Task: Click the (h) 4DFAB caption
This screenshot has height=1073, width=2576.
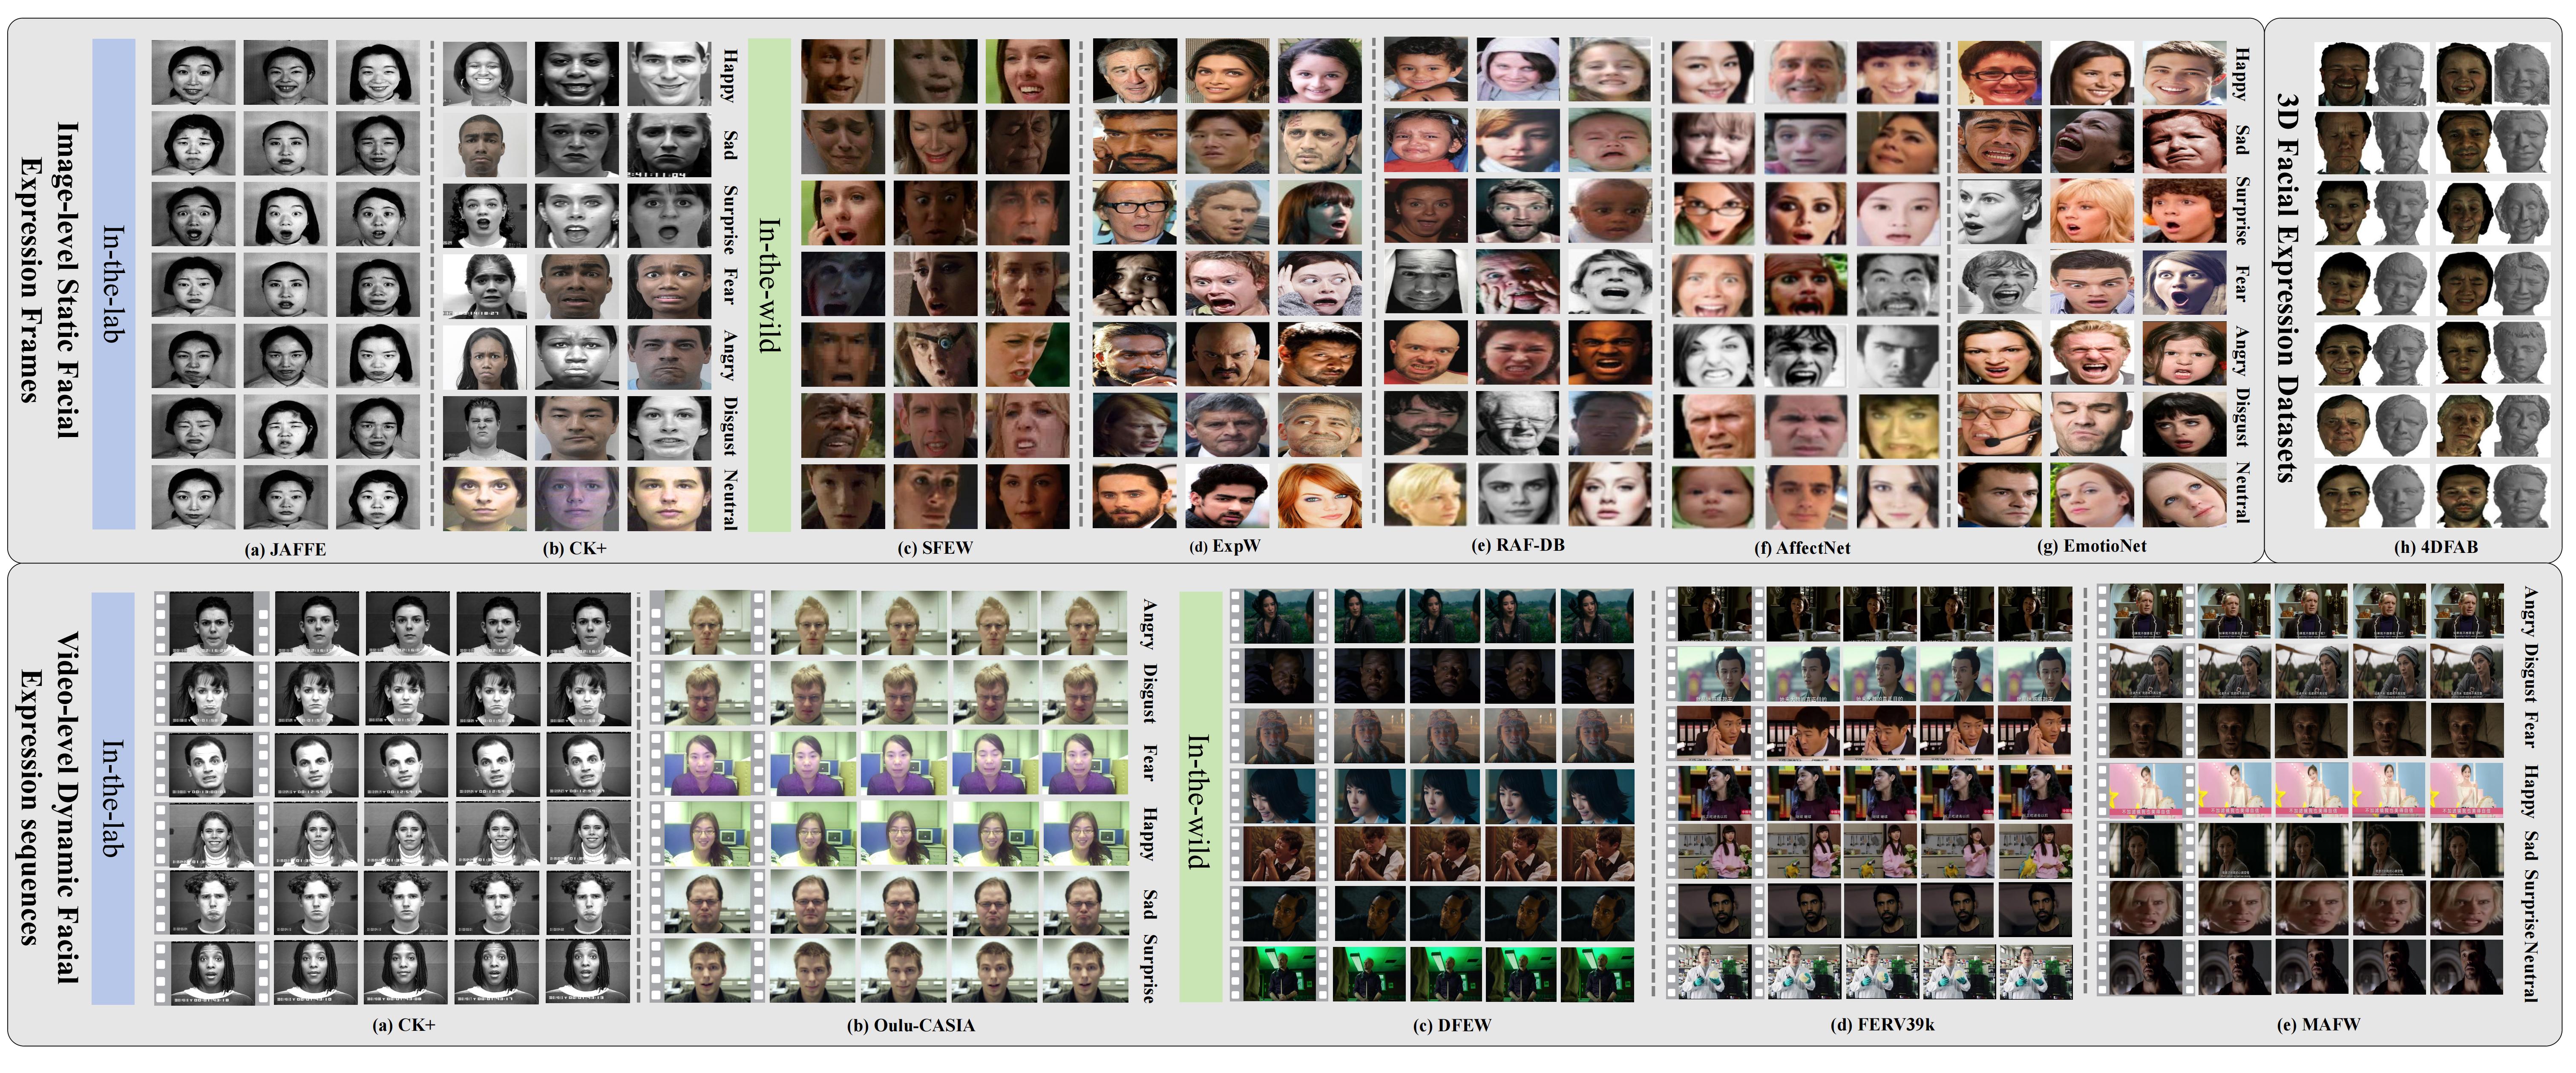Action: point(2435,547)
